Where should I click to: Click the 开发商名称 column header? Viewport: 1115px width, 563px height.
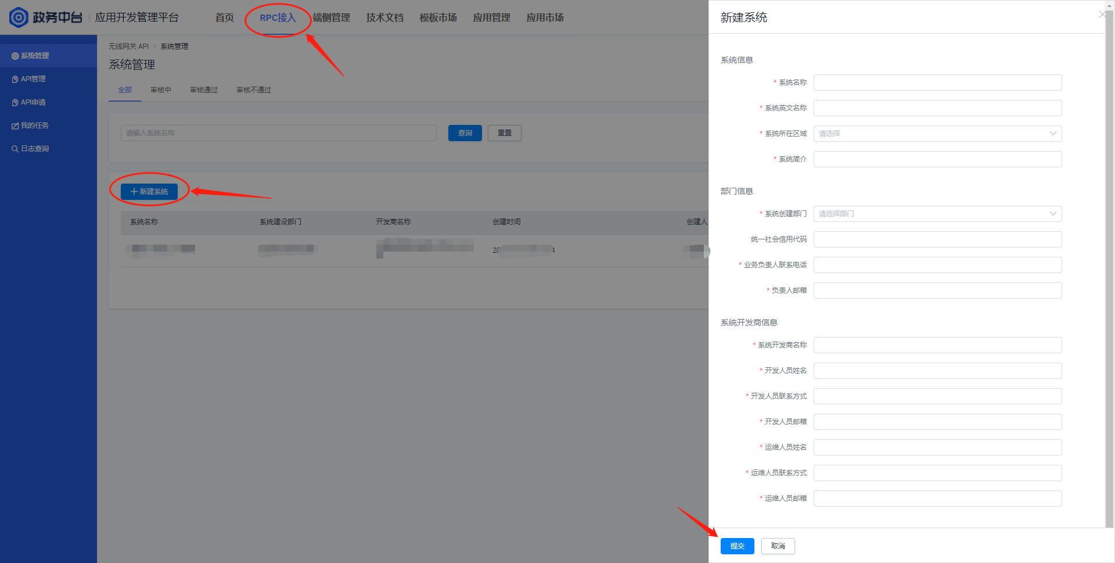point(393,222)
